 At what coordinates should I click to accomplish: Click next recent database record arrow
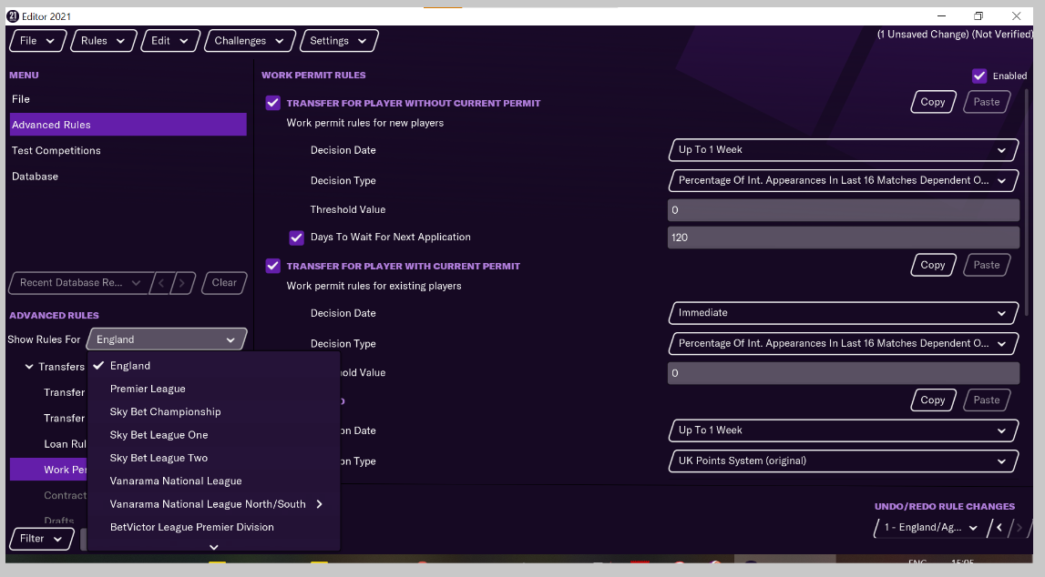pyautogui.click(x=183, y=283)
